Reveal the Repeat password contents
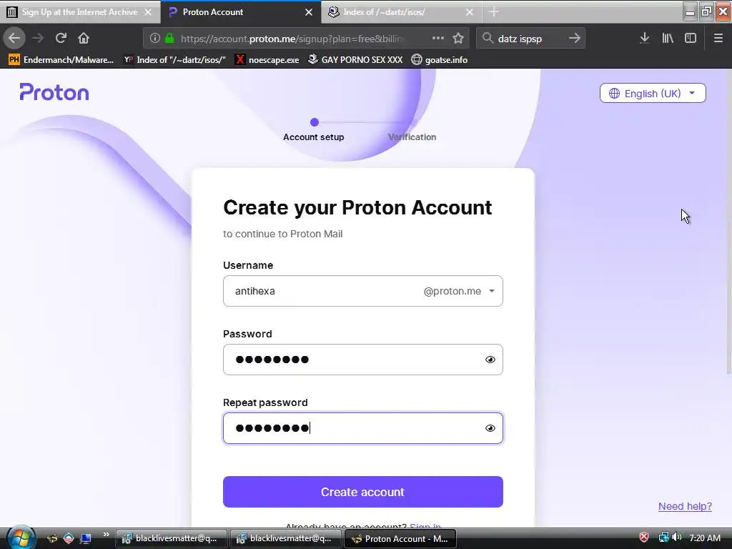 pyautogui.click(x=490, y=428)
